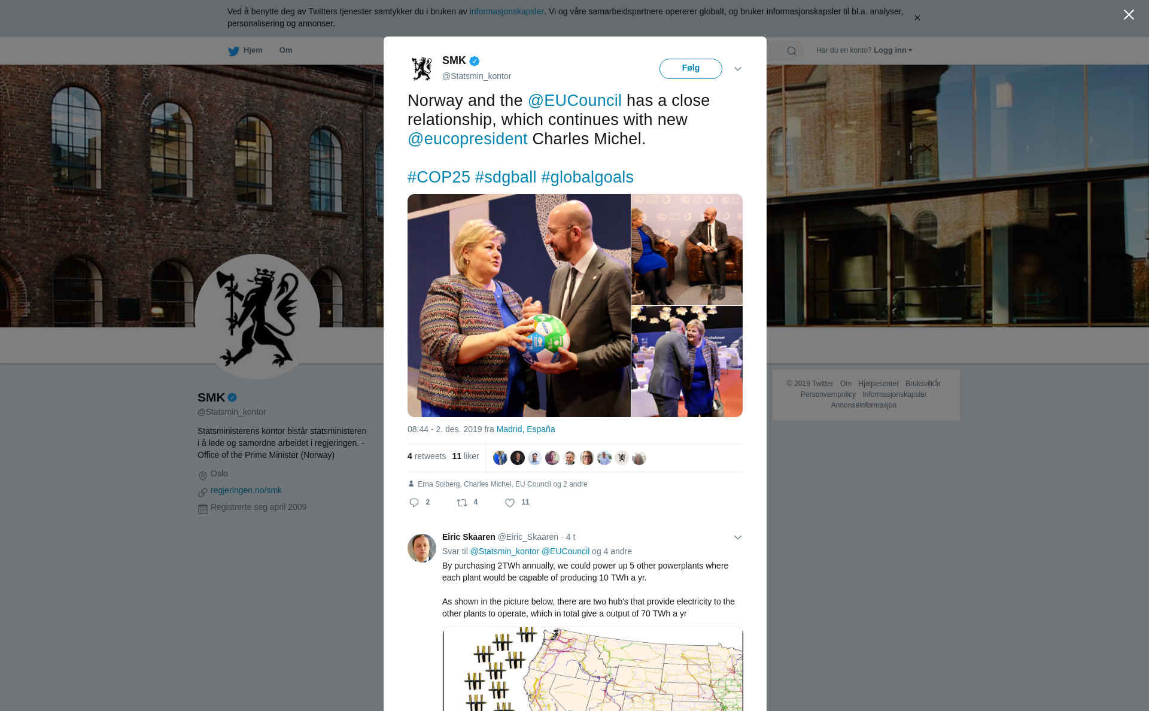This screenshot has height=711, width=1149.
Task: Open the large handball photo of Solberg and Michel
Action: coord(519,305)
